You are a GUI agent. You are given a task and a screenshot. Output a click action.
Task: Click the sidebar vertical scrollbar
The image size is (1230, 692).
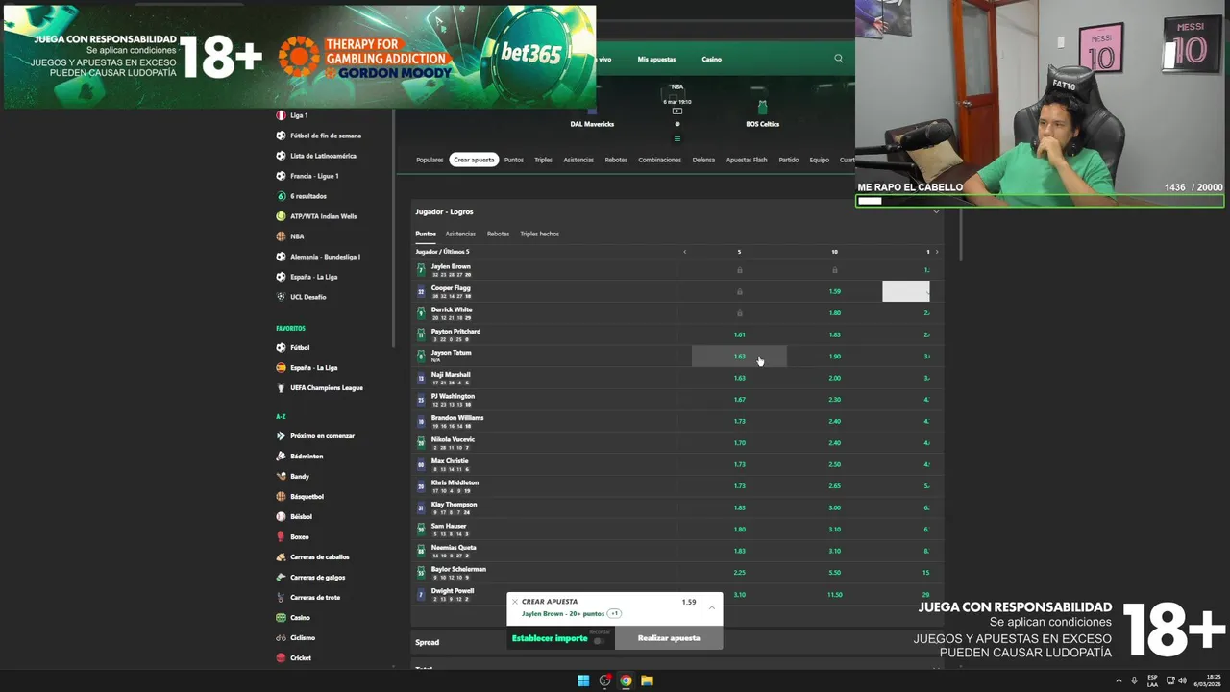(393, 229)
